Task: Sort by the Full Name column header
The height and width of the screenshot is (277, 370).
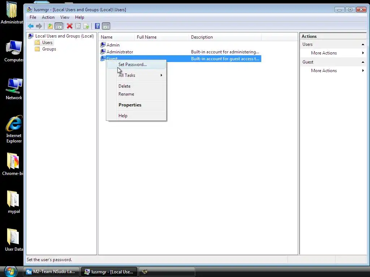Action: (162, 37)
